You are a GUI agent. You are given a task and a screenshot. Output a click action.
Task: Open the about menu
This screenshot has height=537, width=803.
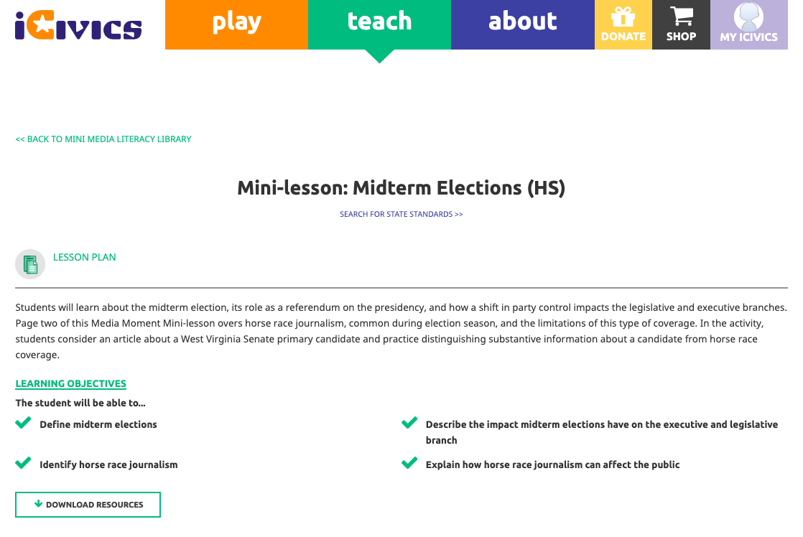click(522, 23)
